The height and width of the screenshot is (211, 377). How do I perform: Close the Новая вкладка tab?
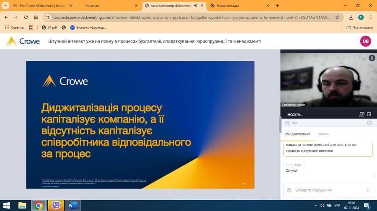pos(268,5)
